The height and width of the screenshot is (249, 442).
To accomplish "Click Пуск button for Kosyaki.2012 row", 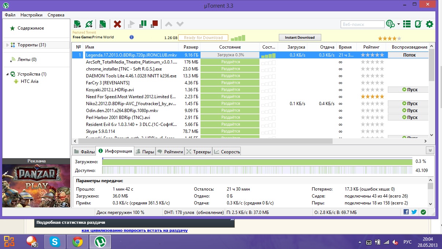I will 409,89.
